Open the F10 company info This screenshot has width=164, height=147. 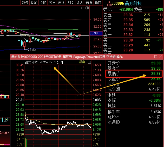(x=70, y=3)
